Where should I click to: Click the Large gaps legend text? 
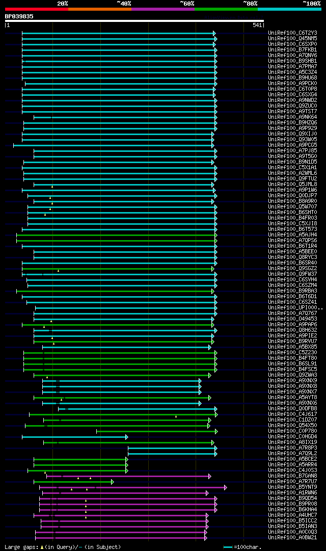tap(63, 547)
